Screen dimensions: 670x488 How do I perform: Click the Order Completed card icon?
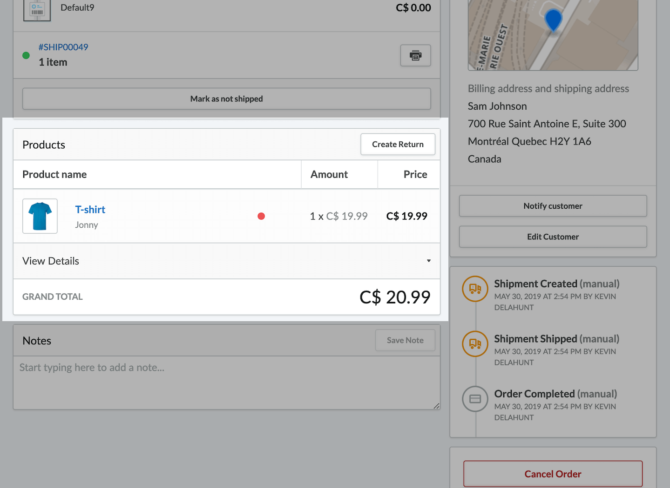pos(475,399)
